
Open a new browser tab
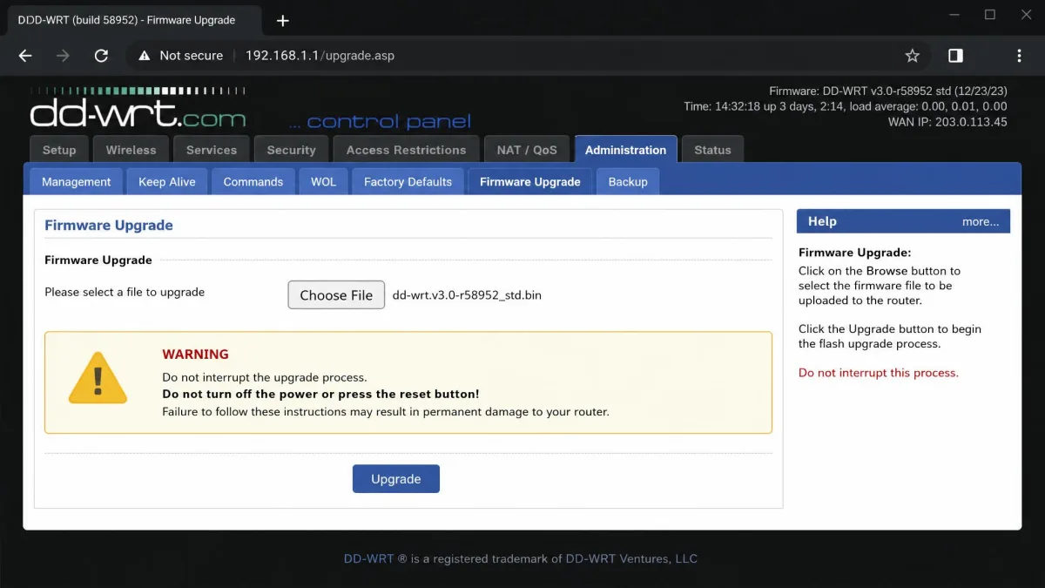(x=283, y=20)
